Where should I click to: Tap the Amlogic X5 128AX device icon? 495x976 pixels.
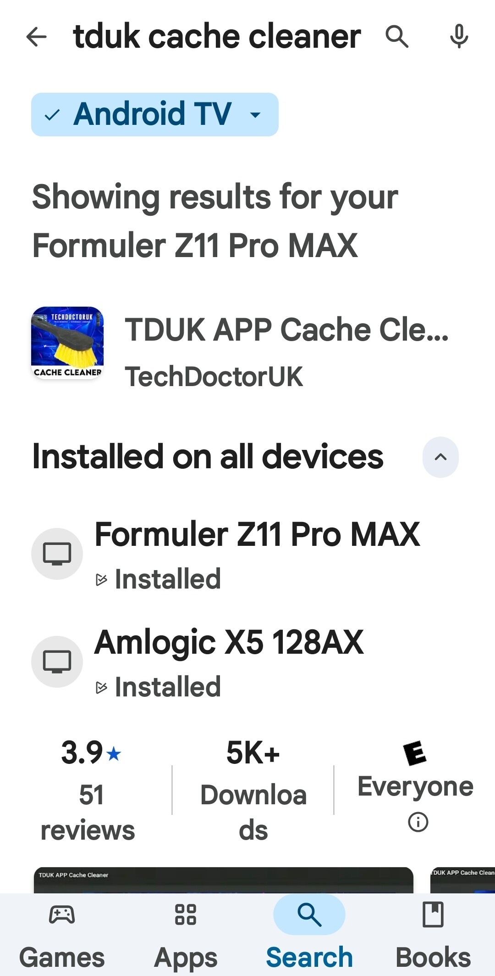point(57,662)
